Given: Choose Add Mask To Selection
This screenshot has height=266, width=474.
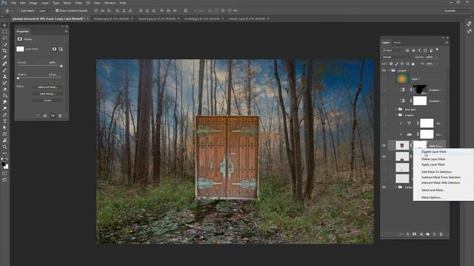Looking at the screenshot, I should click(x=436, y=172).
